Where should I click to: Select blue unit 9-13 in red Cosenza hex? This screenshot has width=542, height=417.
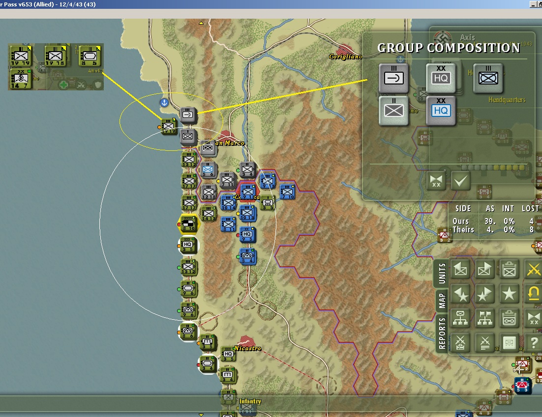(x=248, y=192)
